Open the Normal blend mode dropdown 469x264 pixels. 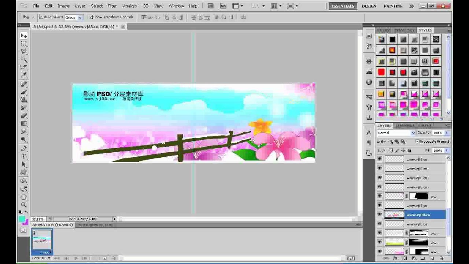pyautogui.click(x=396, y=133)
